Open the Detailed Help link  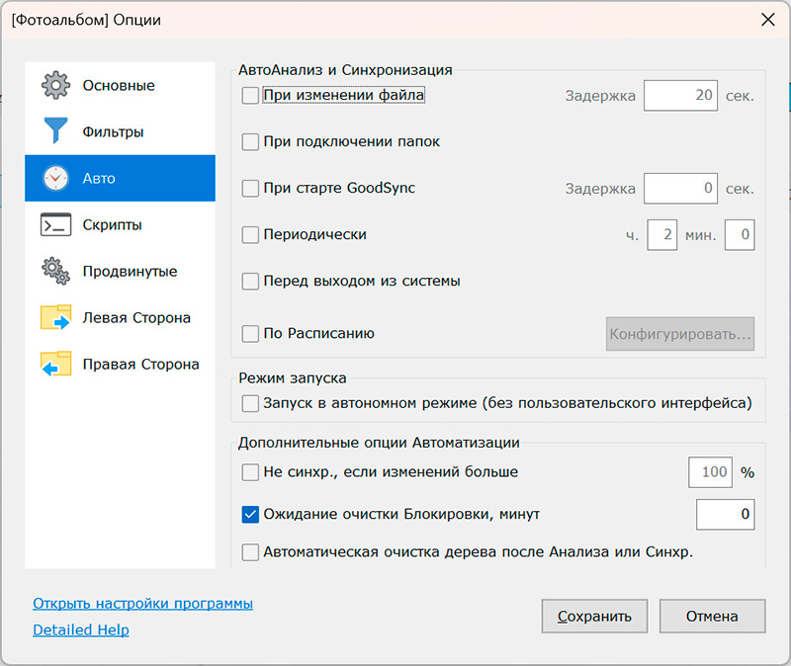click(x=81, y=629)
